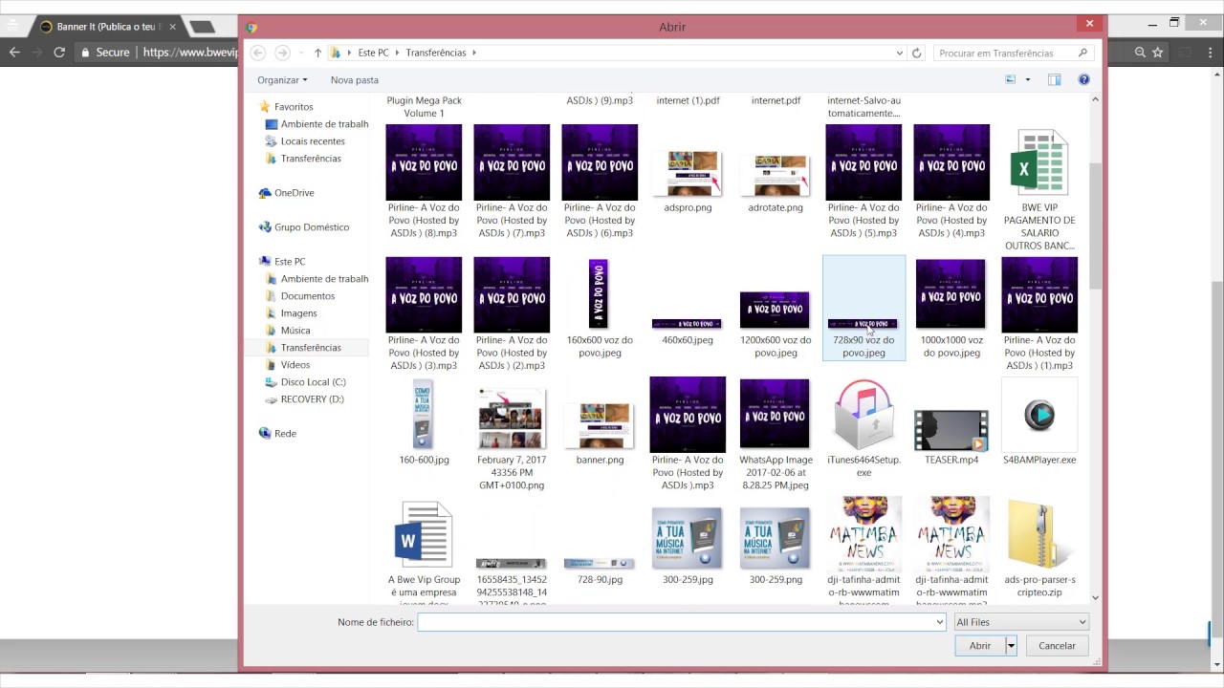Refresh the Transferências folder listing
Viewport: 1224px width, 688px height.
[916, 54]
